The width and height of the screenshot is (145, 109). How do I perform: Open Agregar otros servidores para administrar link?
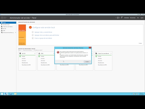pos(47,35)
